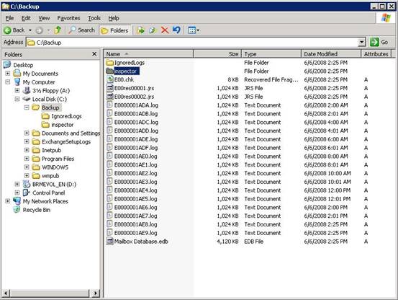The width and height of the screenshot is (398, 300).
Task: Sort by the Name column header
Action: tap(149, 54)
